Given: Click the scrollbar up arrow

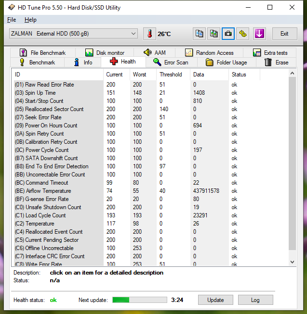Looking at the screenshot, I should [x=293, y=73].
